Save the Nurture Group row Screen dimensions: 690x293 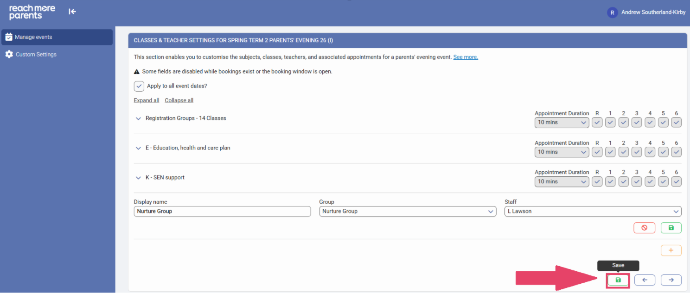point(671,228)
